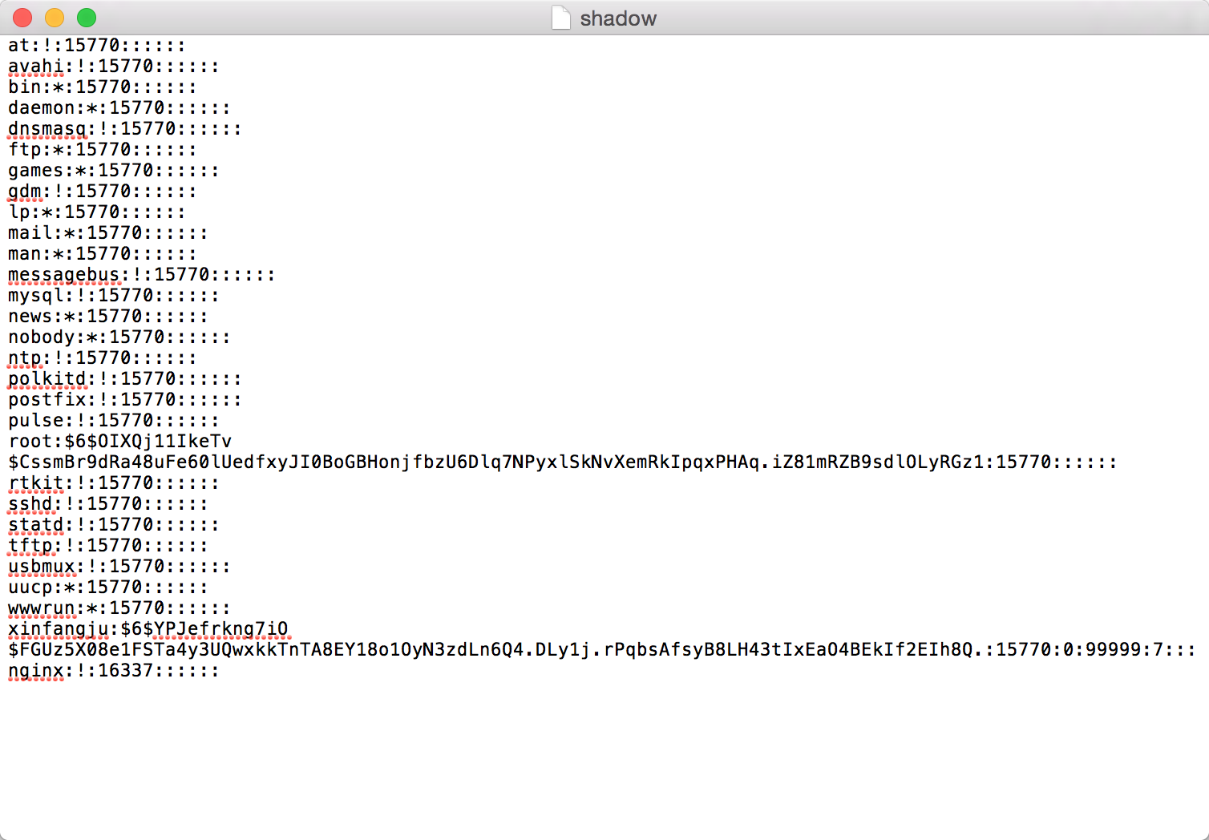Click the shadow document icon in title bar
The image size is (1209, 840).
(561, 18)
